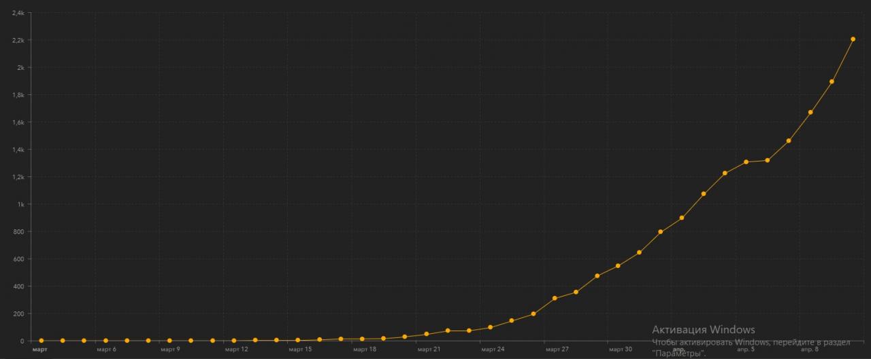
Task: Click the data point above март 30
Action: (x=618, y=266)
